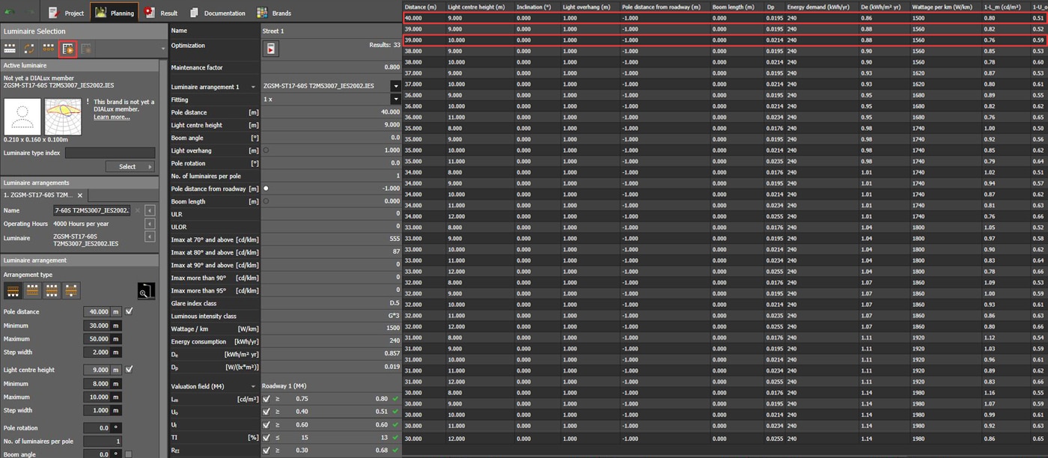Close the ZGSM-ST17-60S arrangement tab
Viewport: 1048px width, 458px height.
pos(80,195)
